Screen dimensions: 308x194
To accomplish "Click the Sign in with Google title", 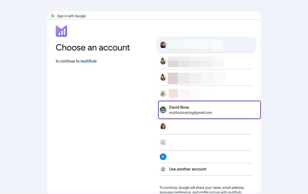I will [71, 16].
